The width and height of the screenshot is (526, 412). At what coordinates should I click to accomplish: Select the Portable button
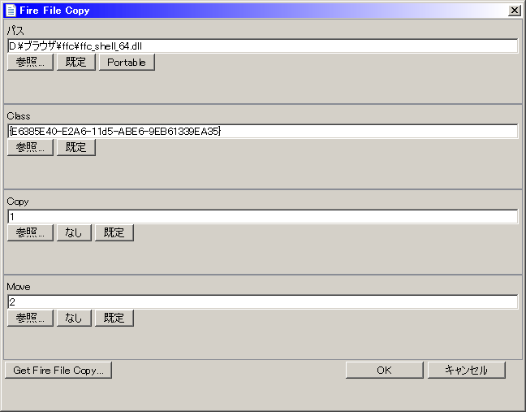127,63
